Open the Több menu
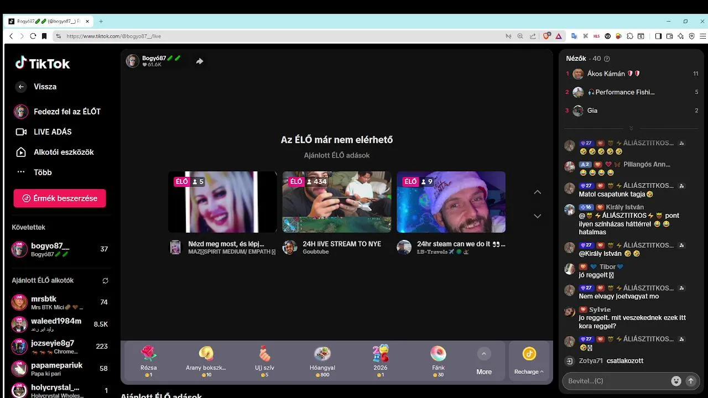This screenshot has width=708, height=398. pyautogui.click(x=34, y=172)
